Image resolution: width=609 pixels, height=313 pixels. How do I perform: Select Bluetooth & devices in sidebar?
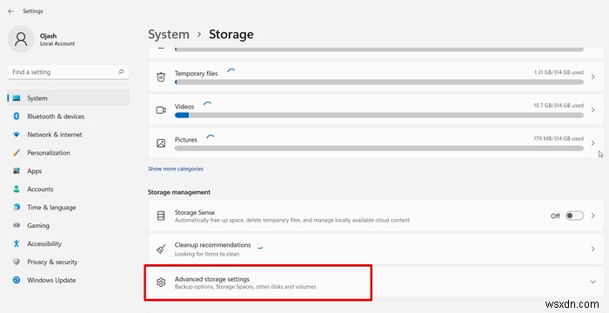pyautogui.click(x=69, y=117)
